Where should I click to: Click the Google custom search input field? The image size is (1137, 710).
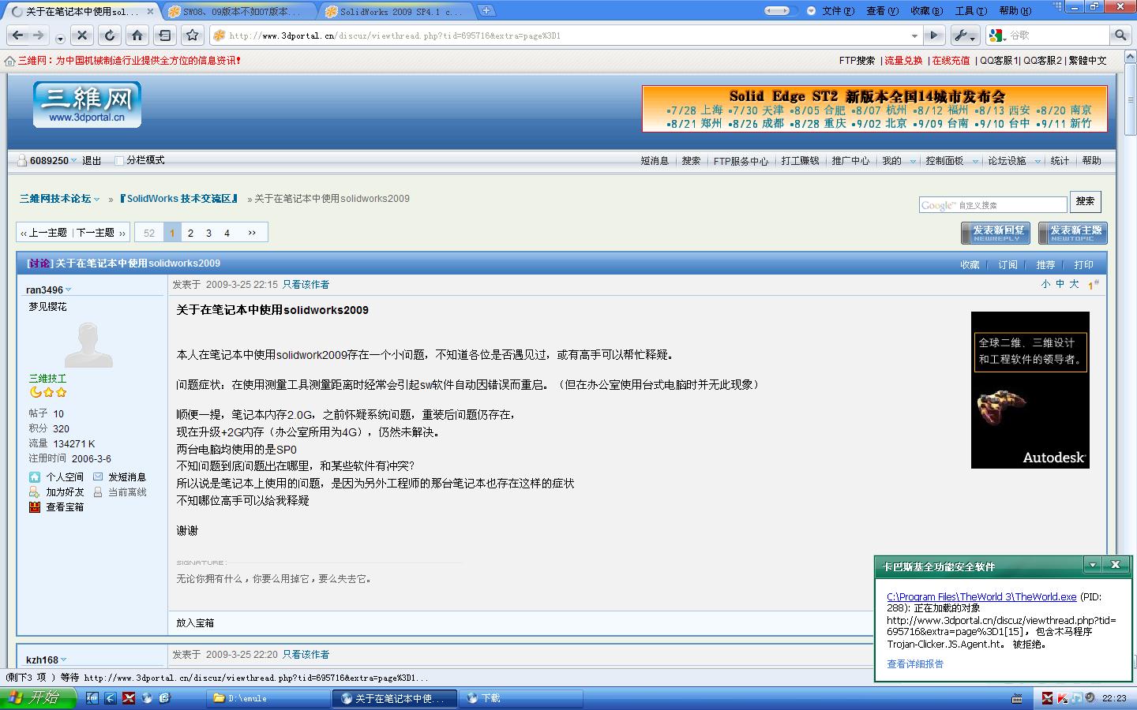tap(993, 205)
